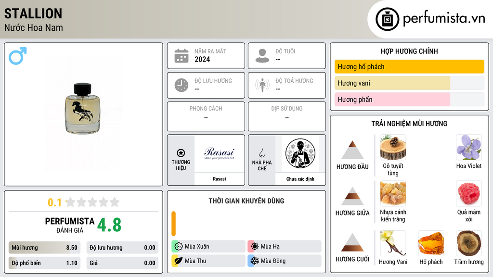Image resolution: width=493 pixels, height=277 pixels.
Task: Click the Hương giữa pyramid icon
Action: [x=352, y=196]
